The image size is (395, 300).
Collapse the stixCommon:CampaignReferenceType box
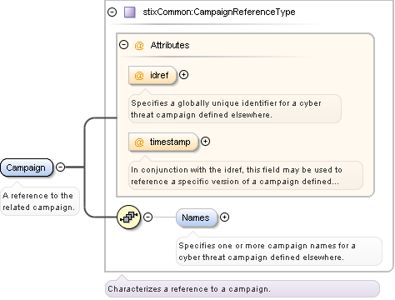(112, 12)
